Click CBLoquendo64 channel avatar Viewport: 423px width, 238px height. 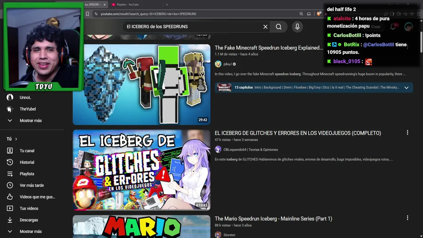(x=218, y=149)
